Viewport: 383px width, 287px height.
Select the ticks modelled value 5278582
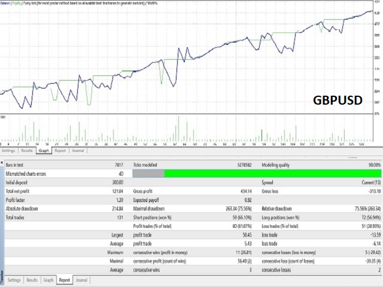pyautogui.click(x=244, y=165)
